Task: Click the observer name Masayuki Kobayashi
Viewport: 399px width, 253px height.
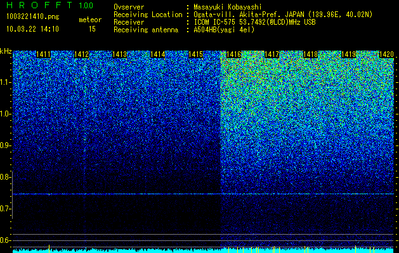Action: coord(228,7)
